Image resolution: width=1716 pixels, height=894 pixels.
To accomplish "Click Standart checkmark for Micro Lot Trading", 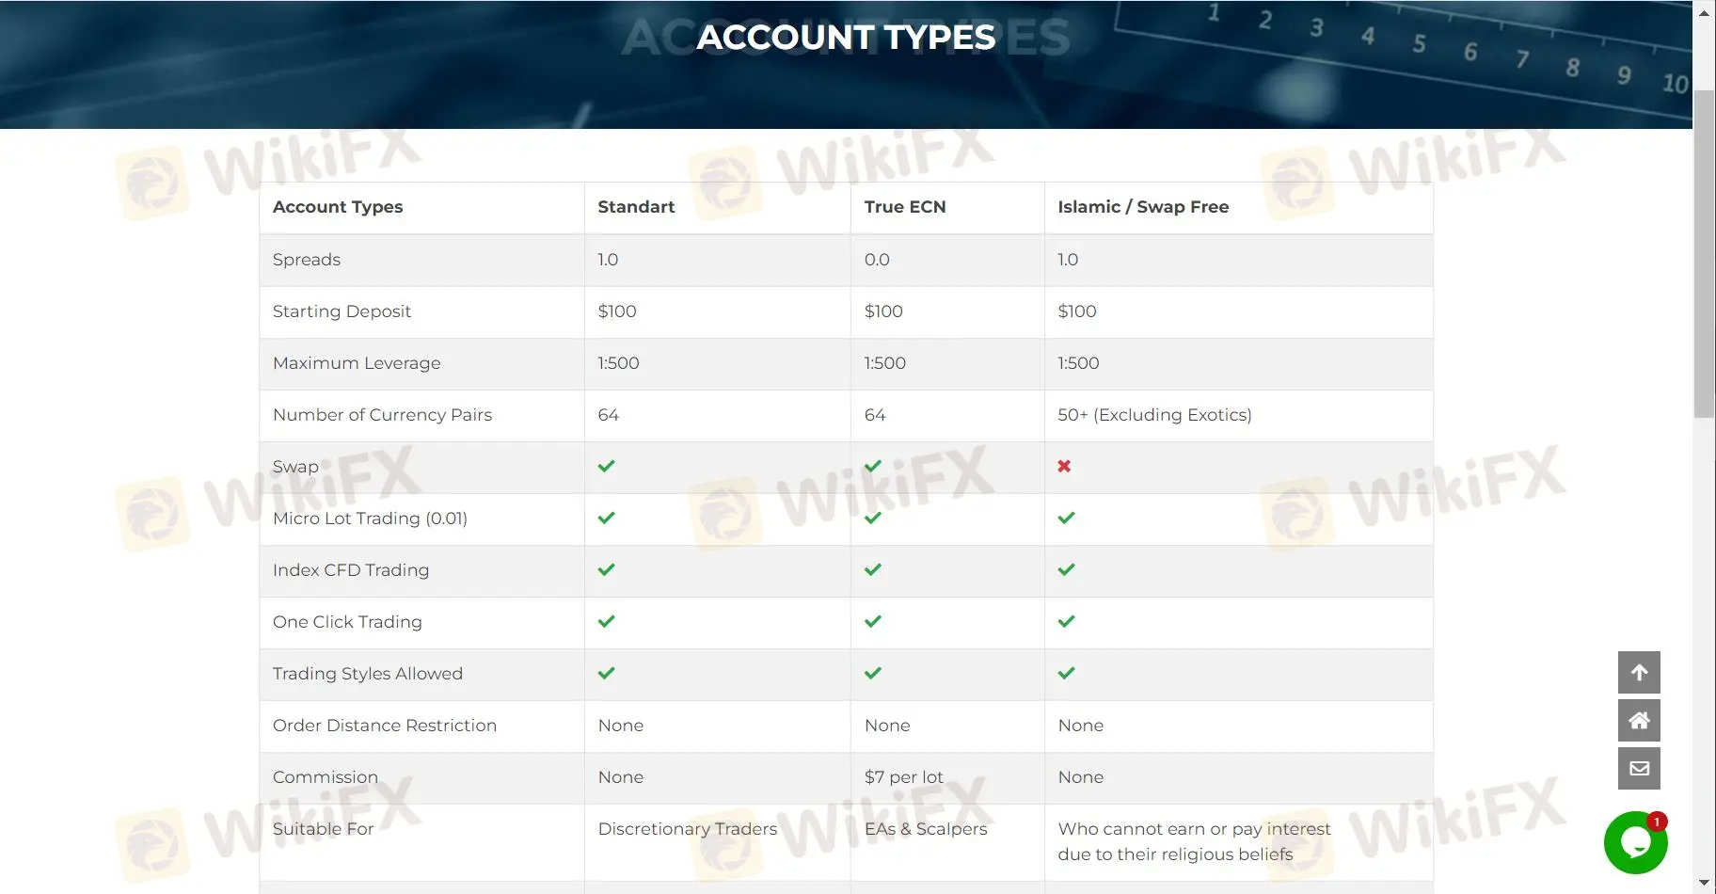I will [607, 519].
